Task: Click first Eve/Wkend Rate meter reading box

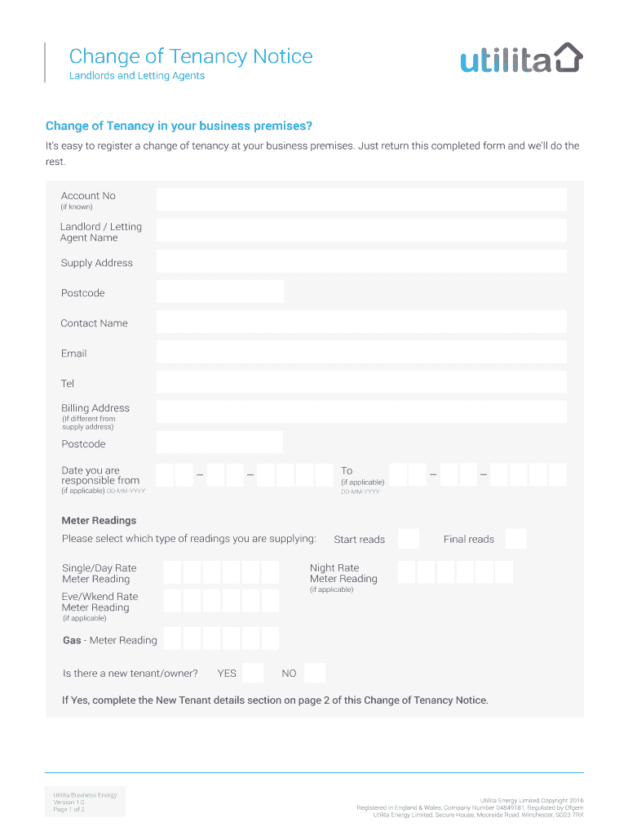Action: [173, 602]
